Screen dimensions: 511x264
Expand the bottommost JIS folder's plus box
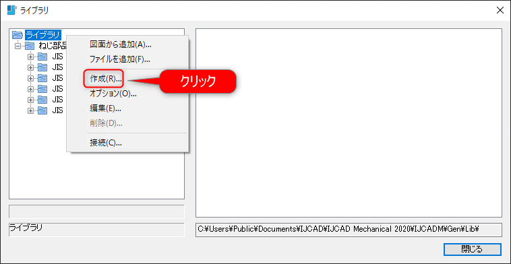[30, 110]
